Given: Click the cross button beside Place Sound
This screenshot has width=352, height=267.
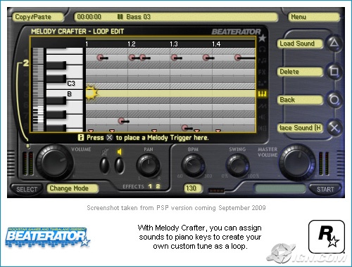Looking at the screenshot, I should (x=334, y=128).
